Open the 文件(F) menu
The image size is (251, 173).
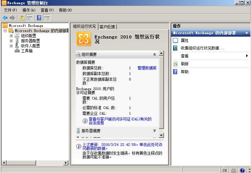point(10,10)
